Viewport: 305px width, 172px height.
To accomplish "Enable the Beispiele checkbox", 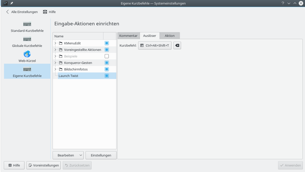I will [x=107, y=56].
